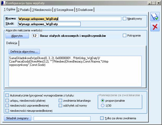This screenshot has height=125, width=162.
Task: Choose the 1/30 radio option
Action: [103, 106]
